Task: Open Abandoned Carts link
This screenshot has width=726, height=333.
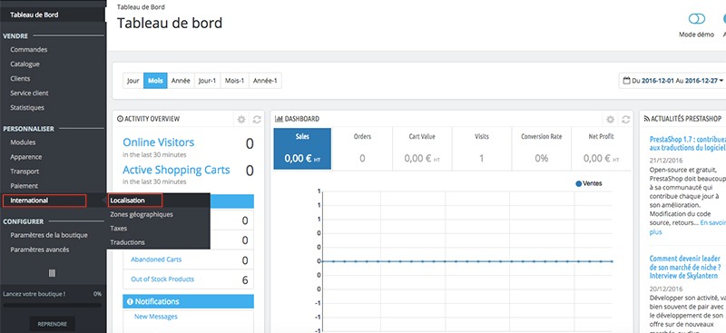Action: click(156, 260)
